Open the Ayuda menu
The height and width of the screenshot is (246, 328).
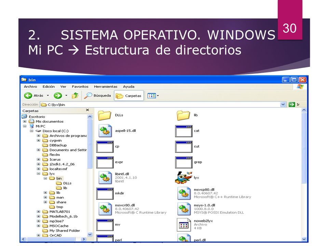point(128,86)
